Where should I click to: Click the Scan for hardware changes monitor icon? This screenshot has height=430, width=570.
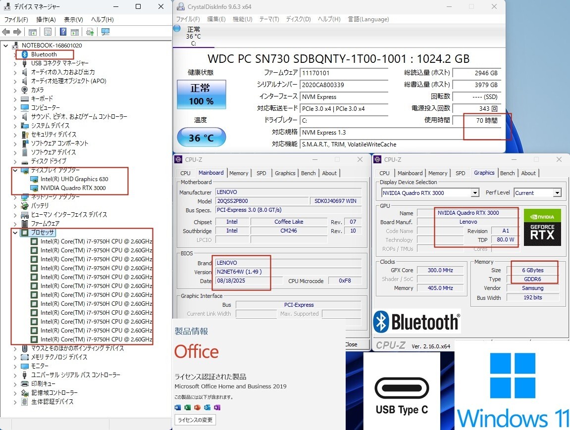[105, 32]
